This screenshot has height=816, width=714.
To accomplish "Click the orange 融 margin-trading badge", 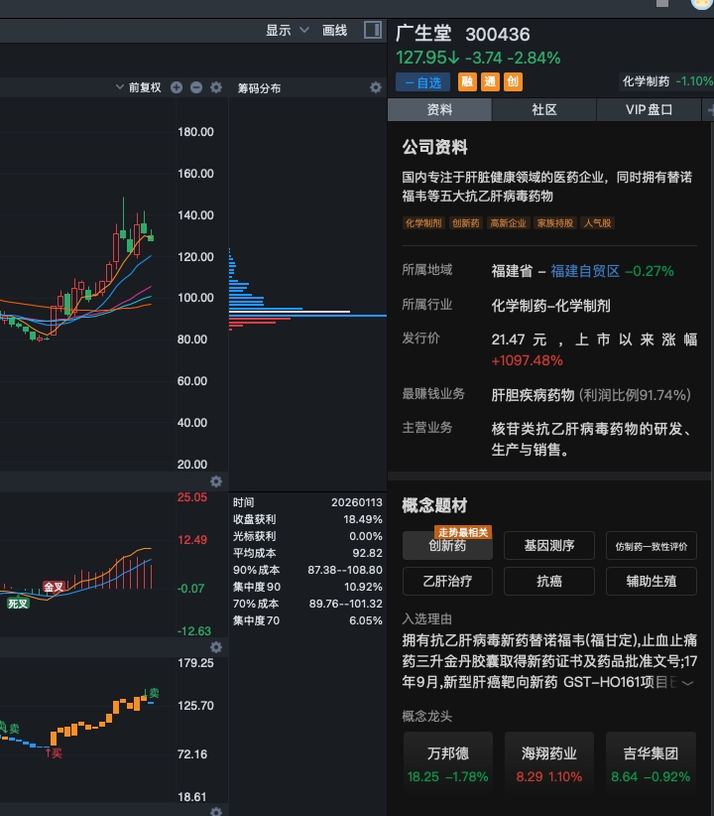I will (x=466, y=82).
